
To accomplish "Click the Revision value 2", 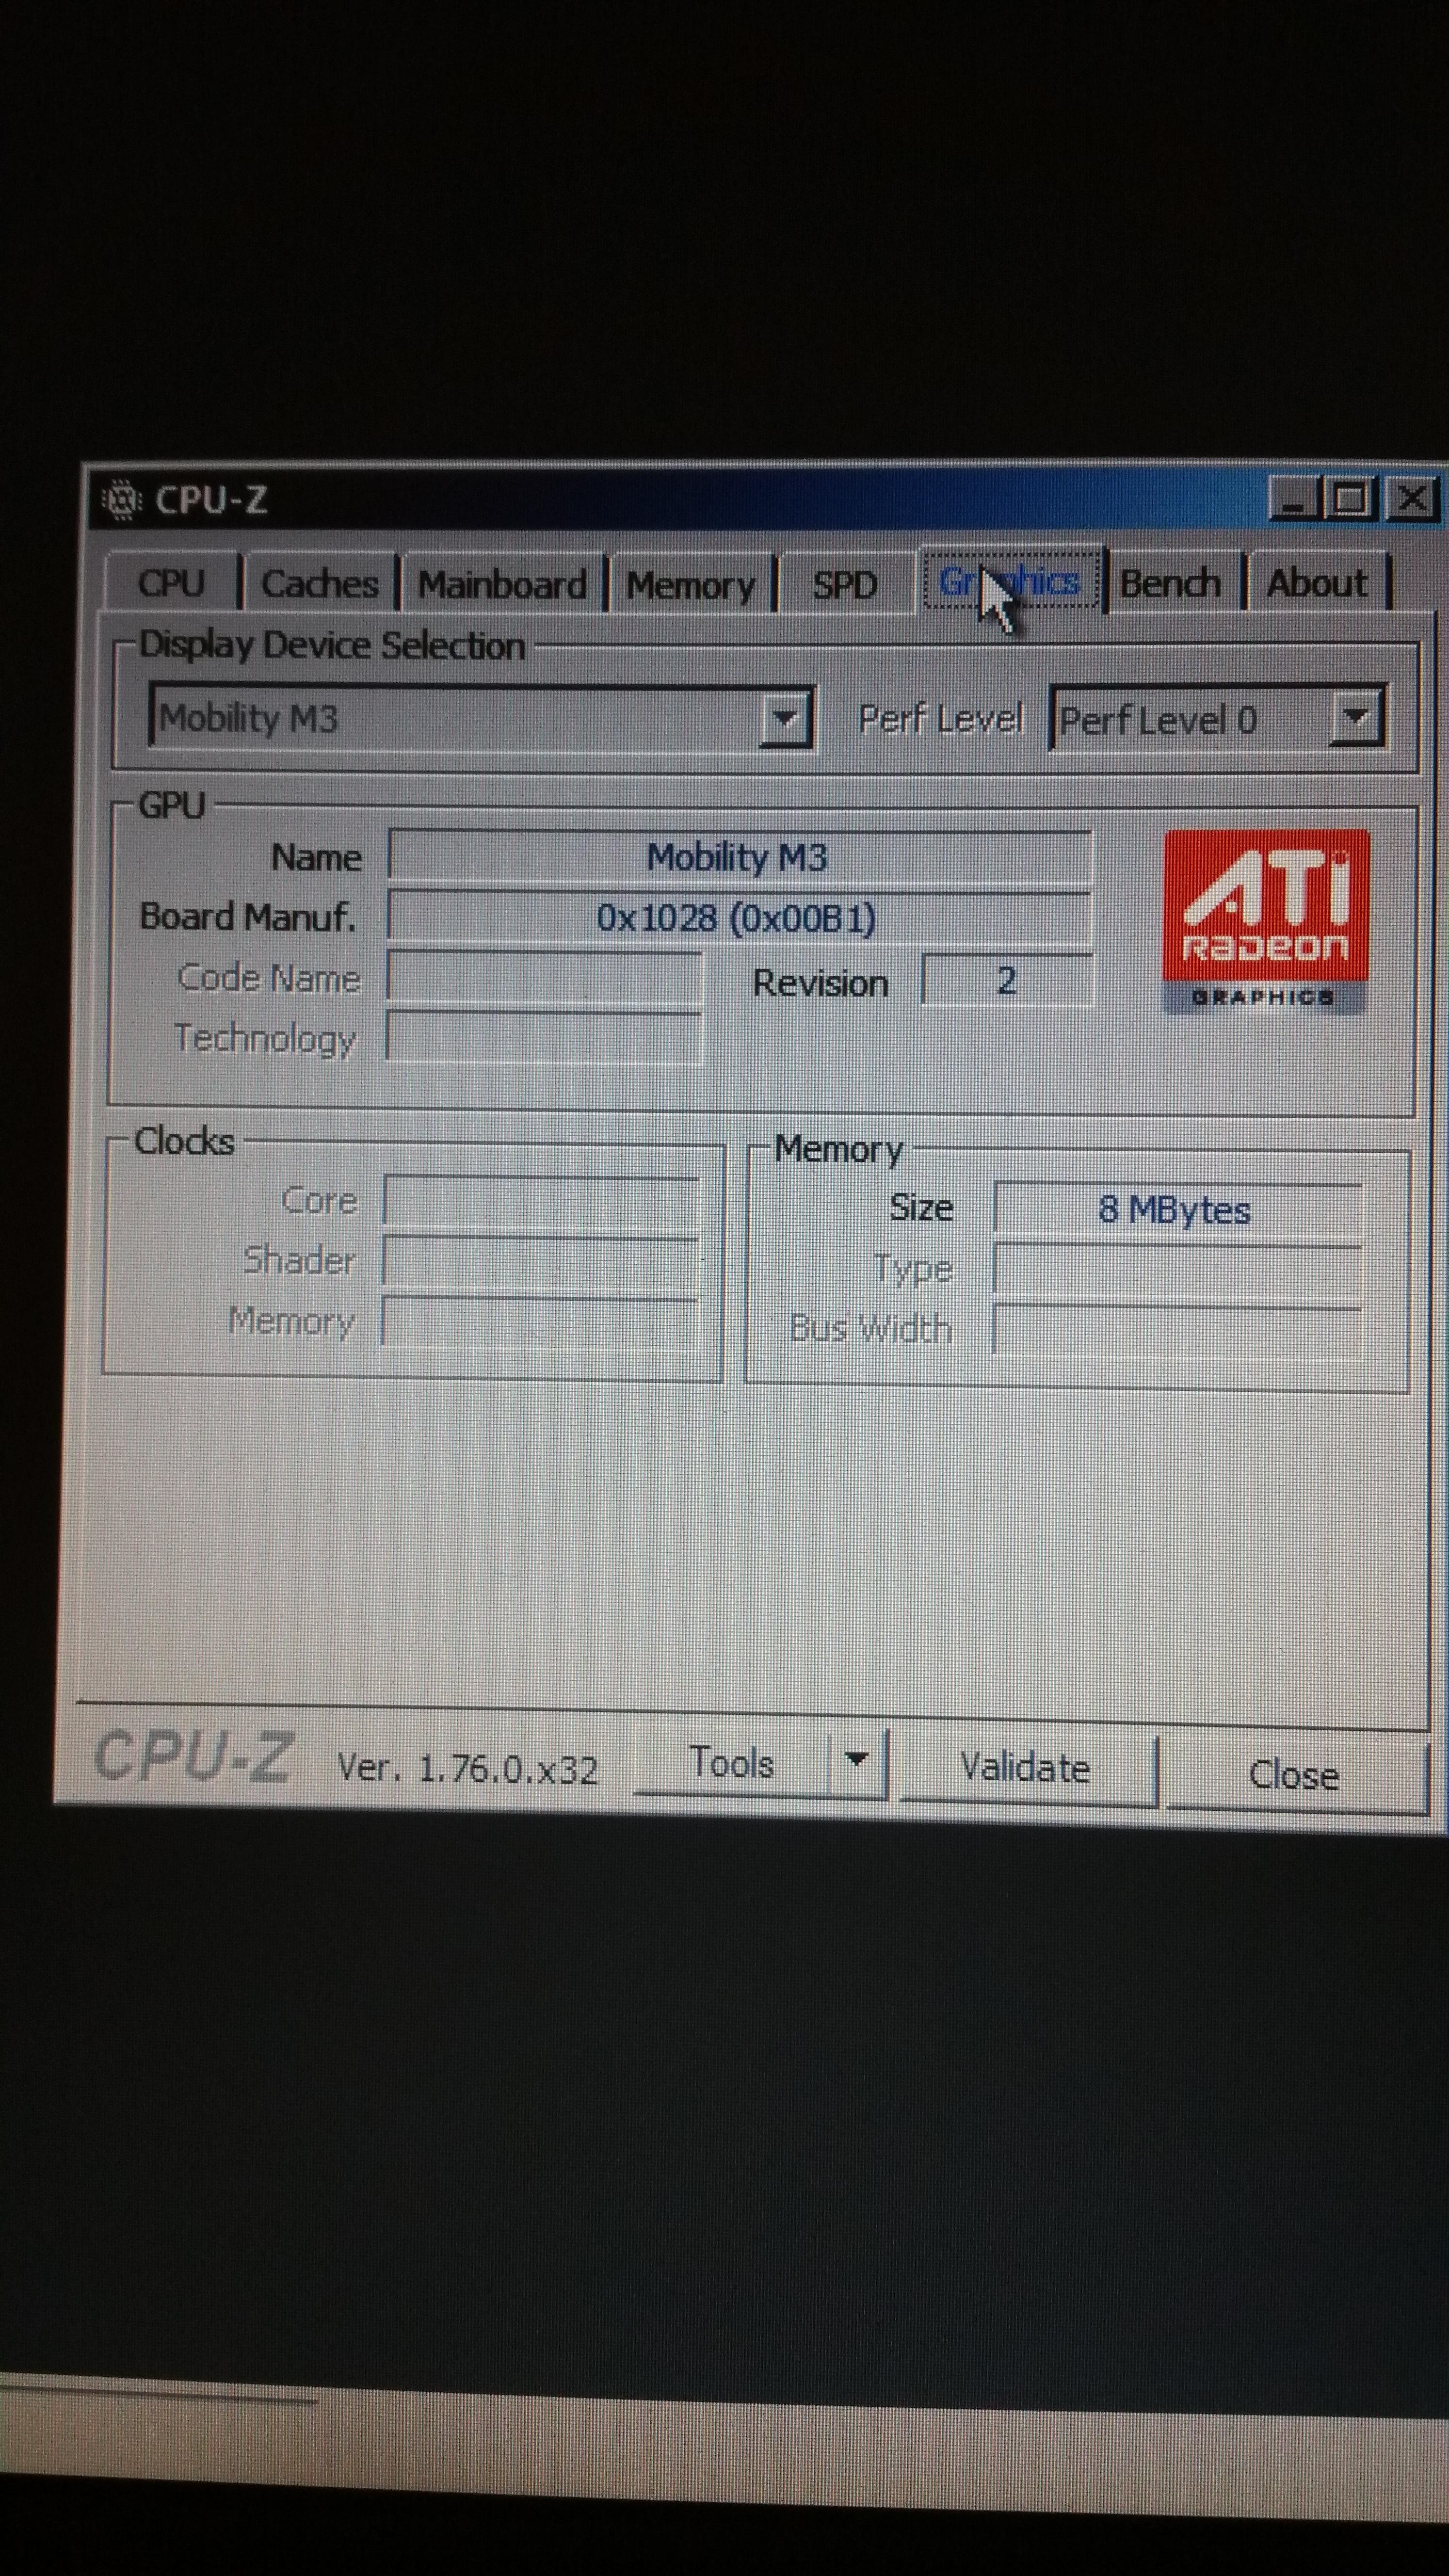I will tap(1007, 981).
